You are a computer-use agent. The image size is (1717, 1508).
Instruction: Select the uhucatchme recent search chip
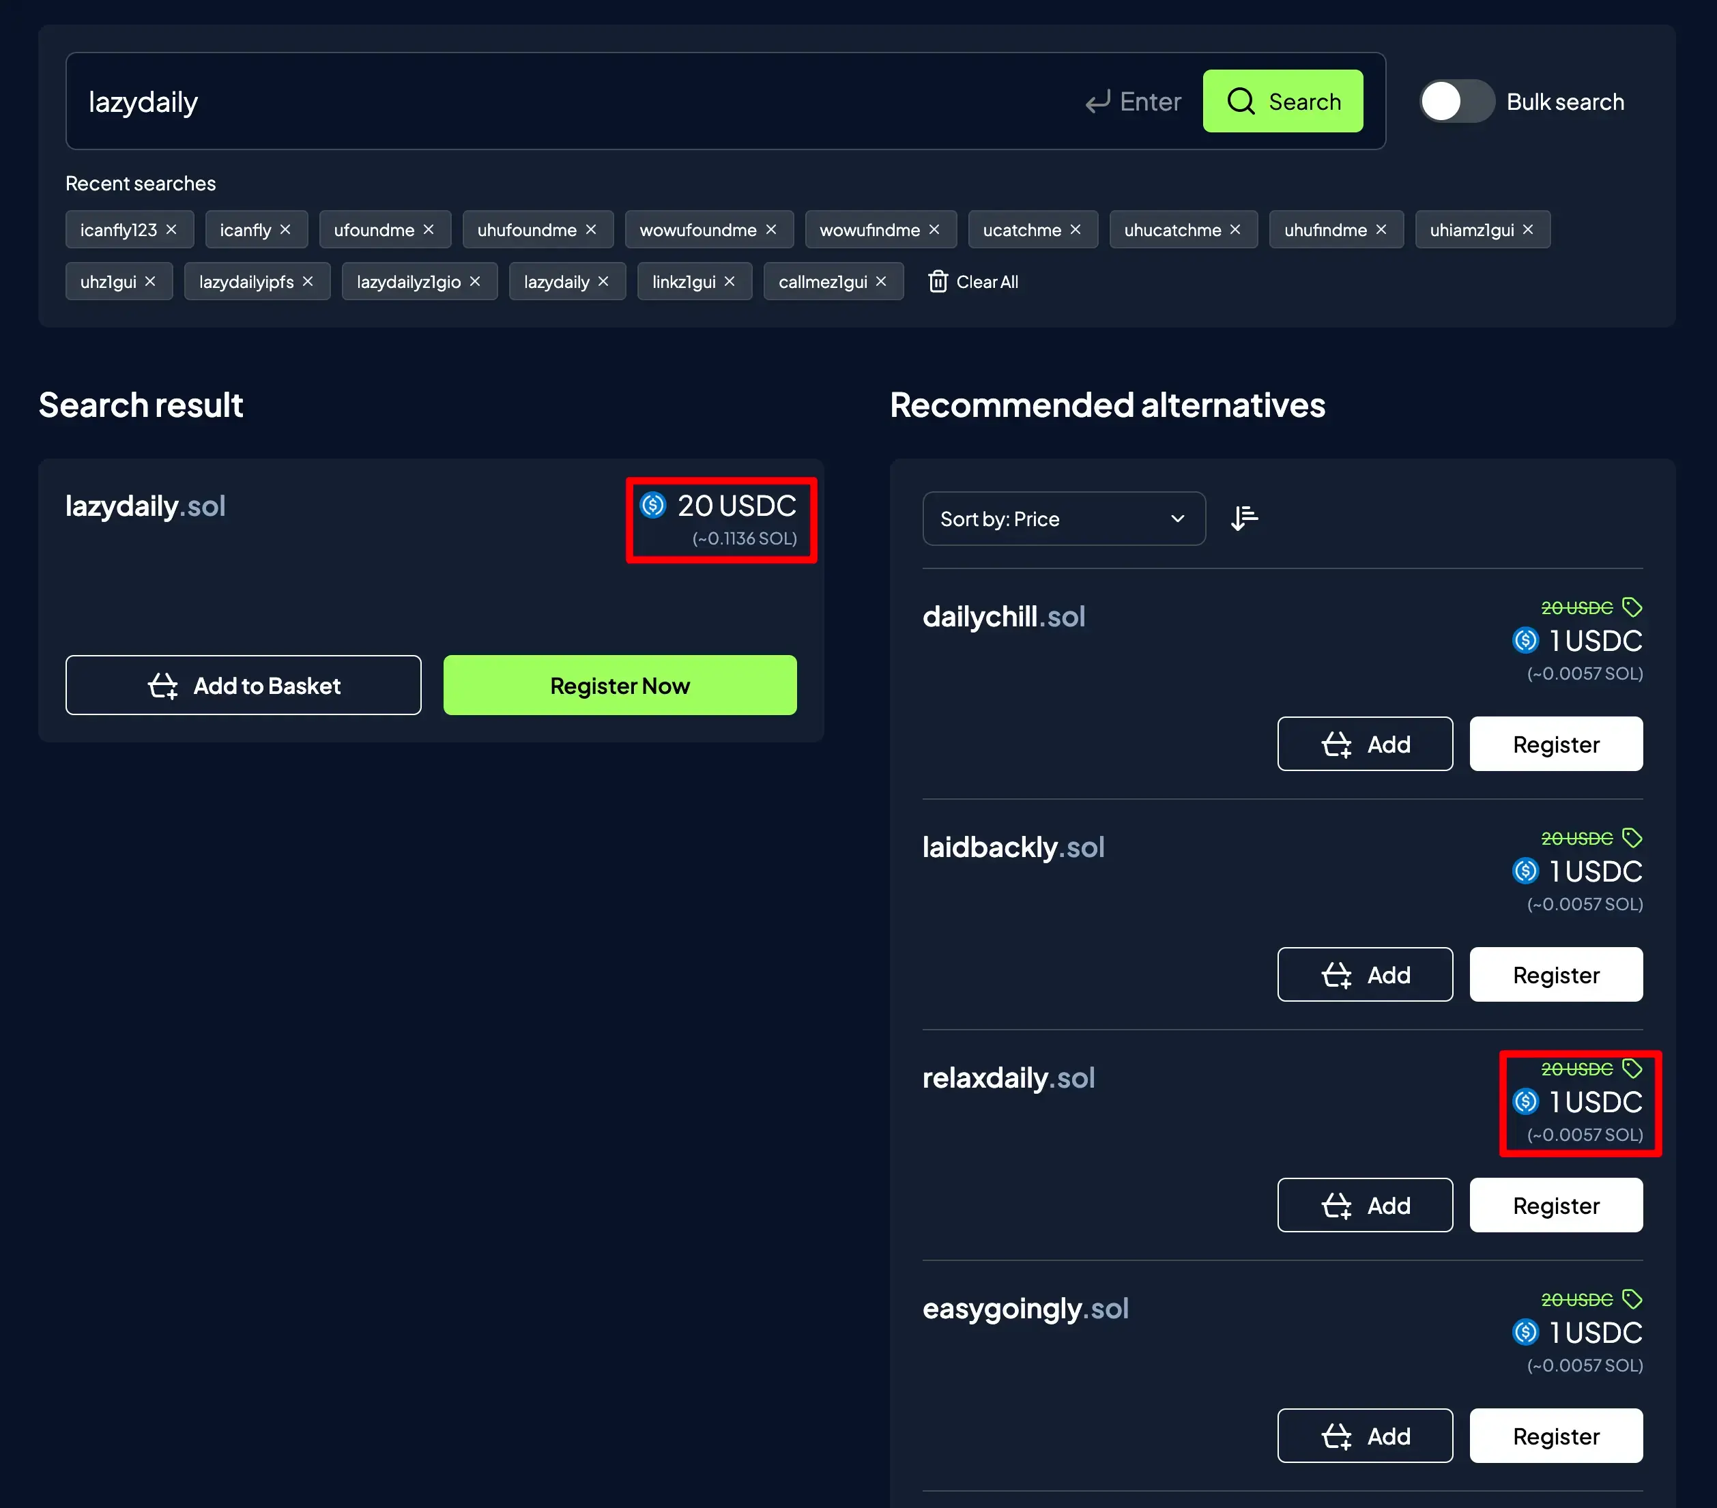(x=1172, y=229)
